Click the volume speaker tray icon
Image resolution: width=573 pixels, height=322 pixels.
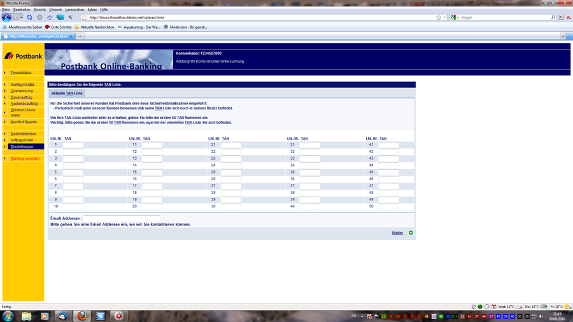point(541,316)
